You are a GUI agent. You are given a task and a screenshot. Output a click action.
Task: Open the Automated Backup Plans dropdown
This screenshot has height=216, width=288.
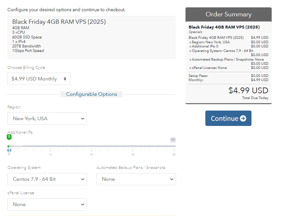pos(136,179)
